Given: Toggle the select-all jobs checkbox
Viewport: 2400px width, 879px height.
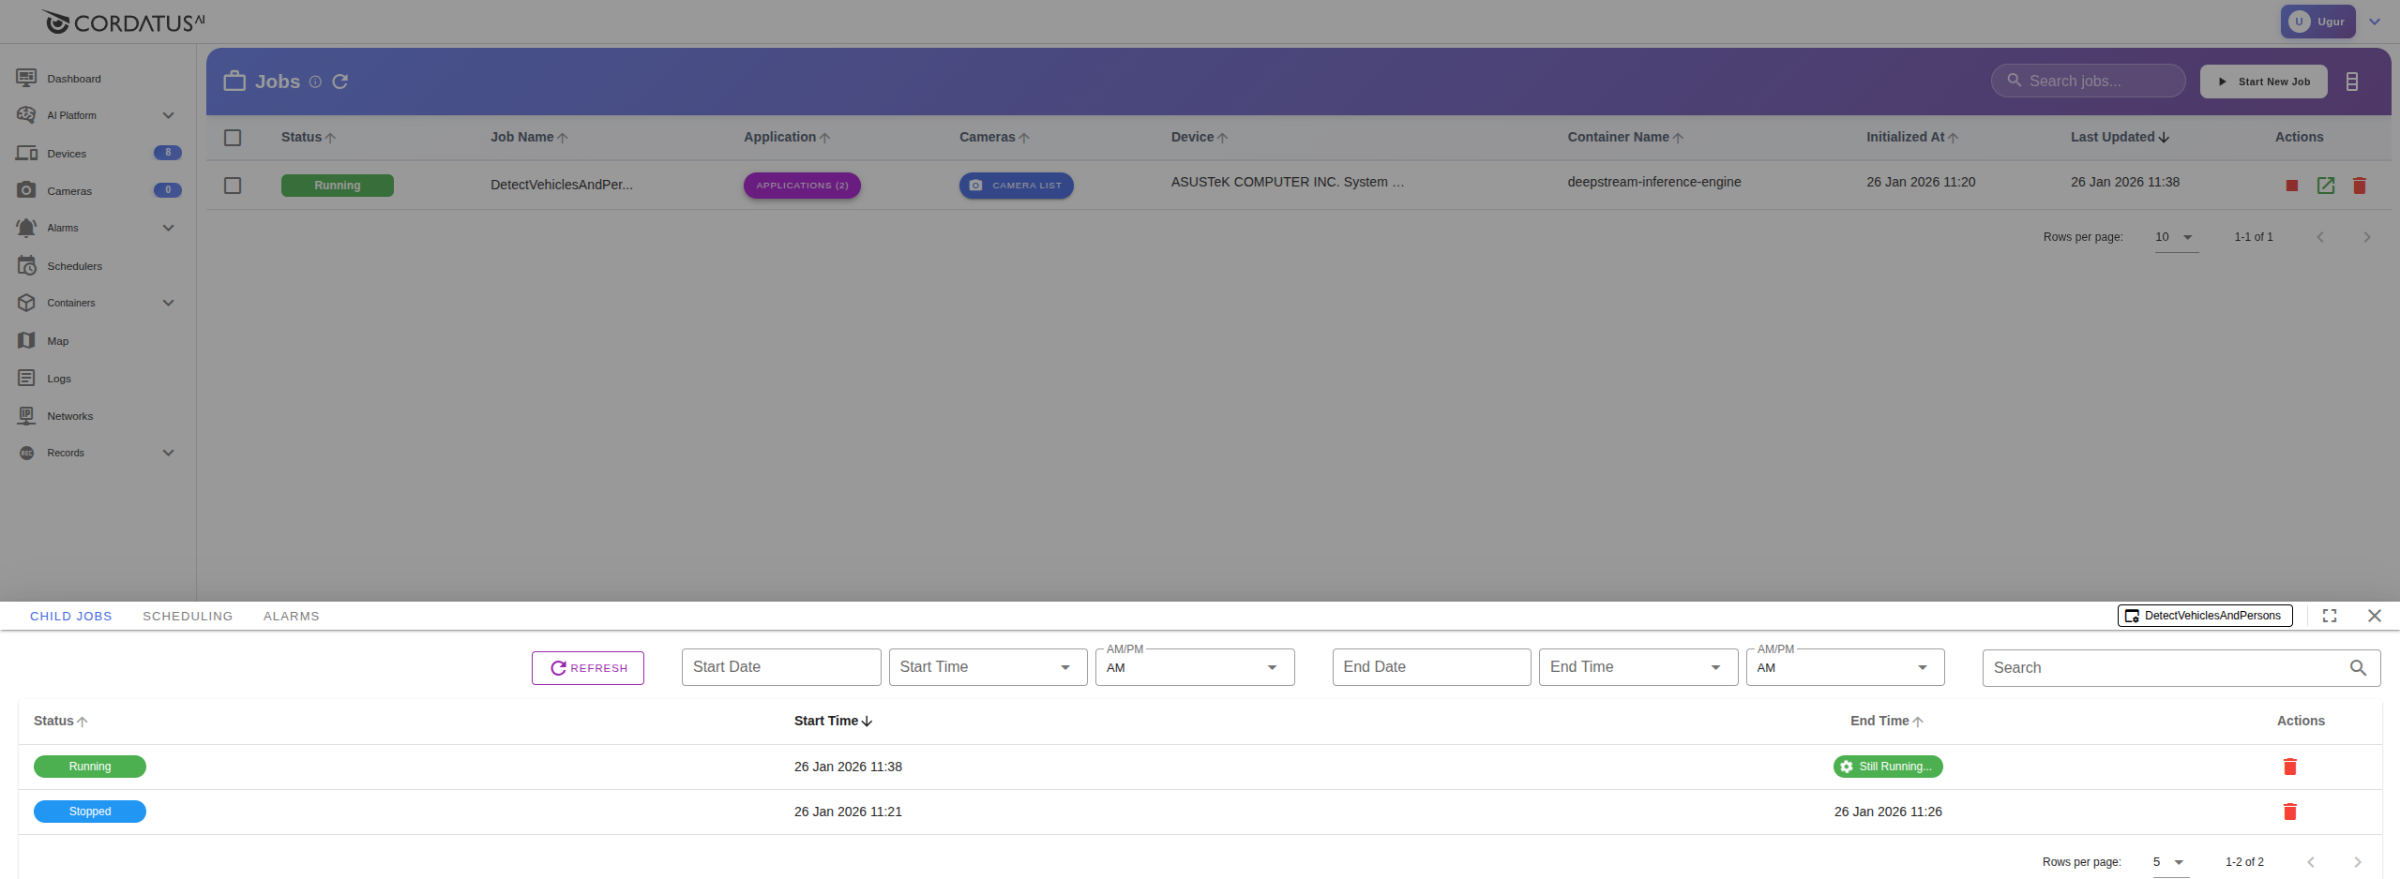Looking at the screenshot, I should pyautogui.click(x=233, y=138).
